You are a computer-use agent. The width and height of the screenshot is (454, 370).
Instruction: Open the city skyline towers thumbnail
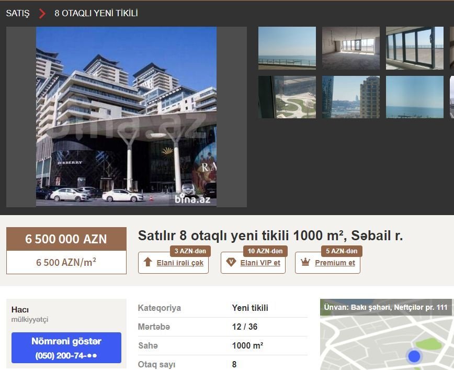pos(351,97)
